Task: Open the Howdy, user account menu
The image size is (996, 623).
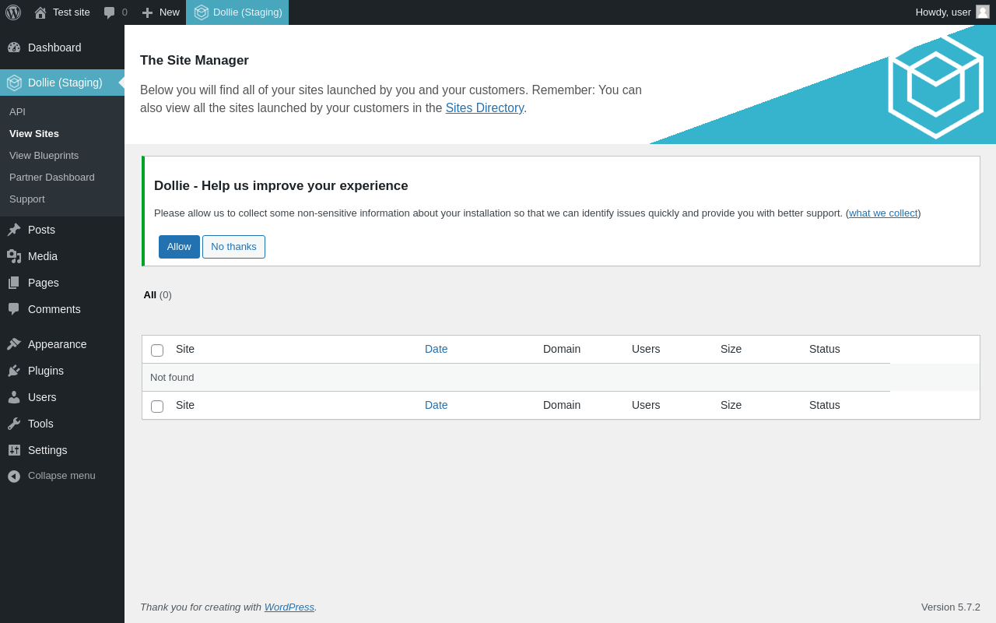Action: coord(952,12)
